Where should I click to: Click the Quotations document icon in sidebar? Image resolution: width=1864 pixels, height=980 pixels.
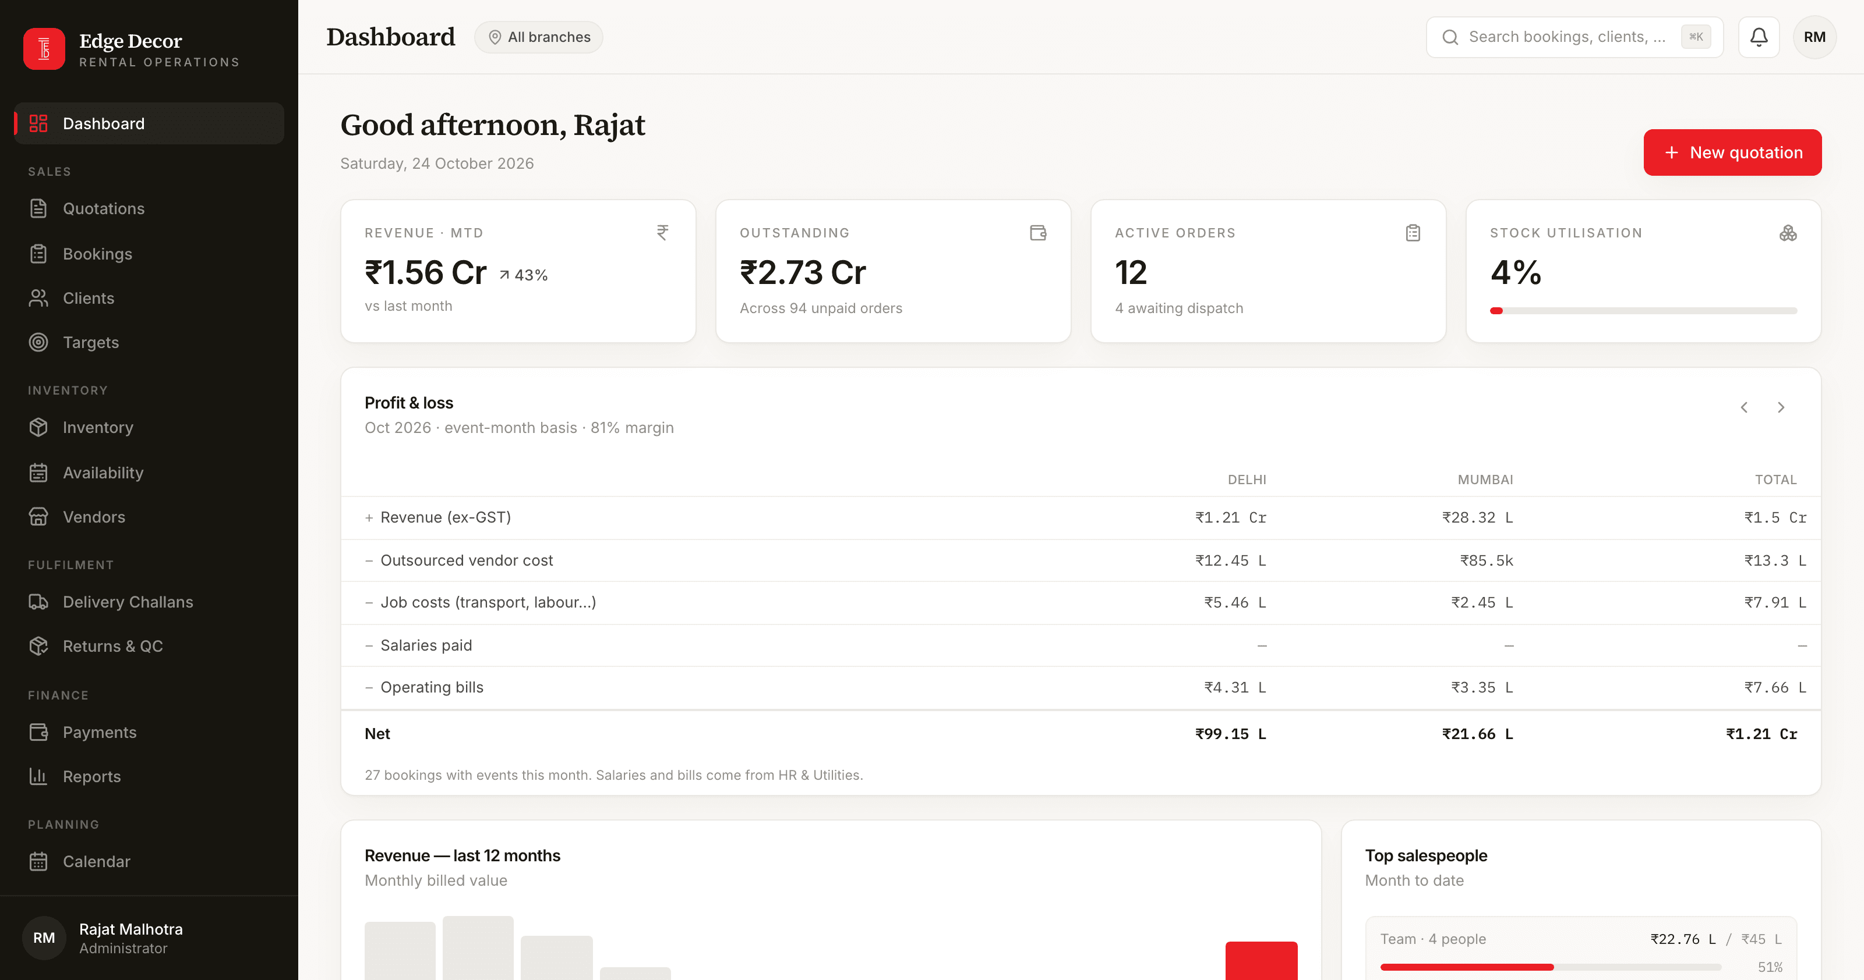(x=38, y=209)
